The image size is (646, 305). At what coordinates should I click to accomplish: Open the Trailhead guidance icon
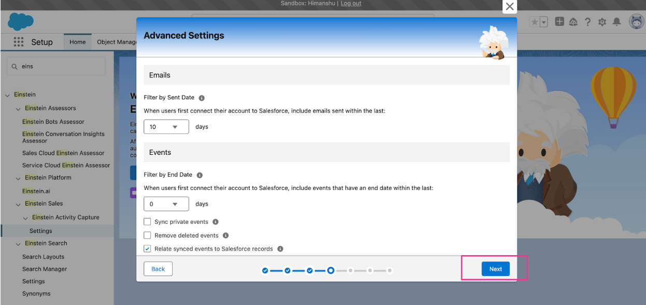pyautogui.click(x=573, y=22)
